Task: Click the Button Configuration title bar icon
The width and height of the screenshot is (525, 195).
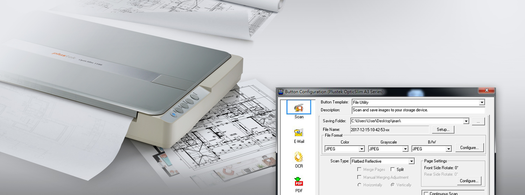Action: (x=281, y=92)
